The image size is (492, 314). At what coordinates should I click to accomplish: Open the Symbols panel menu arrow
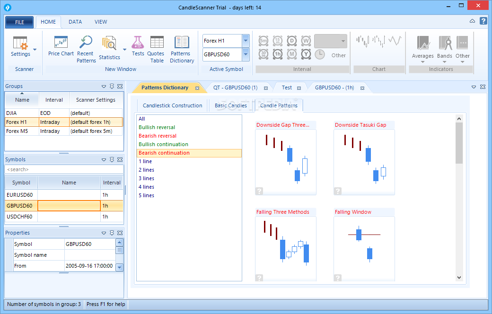104,160
